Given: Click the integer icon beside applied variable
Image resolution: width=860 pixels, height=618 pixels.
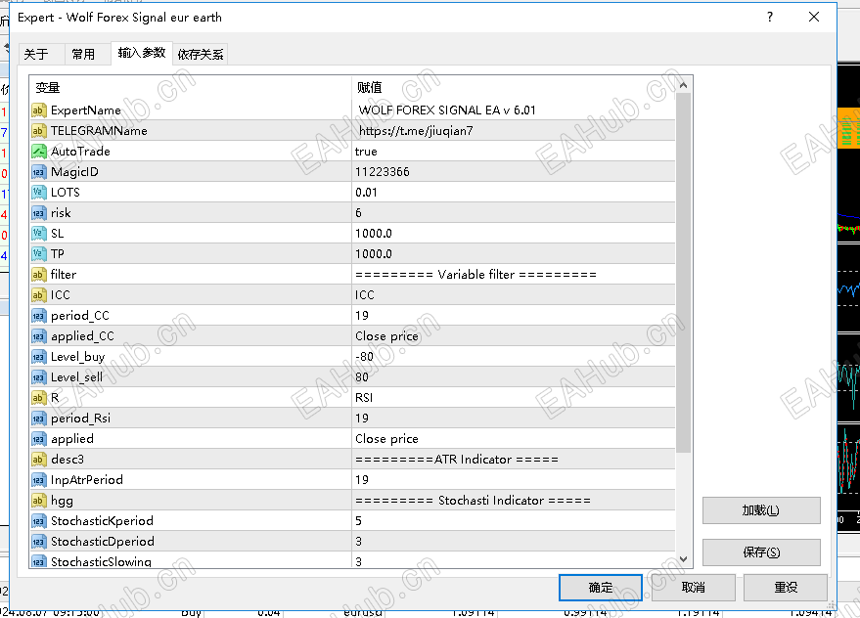Looking at the screenshot, I should point(38,439).
